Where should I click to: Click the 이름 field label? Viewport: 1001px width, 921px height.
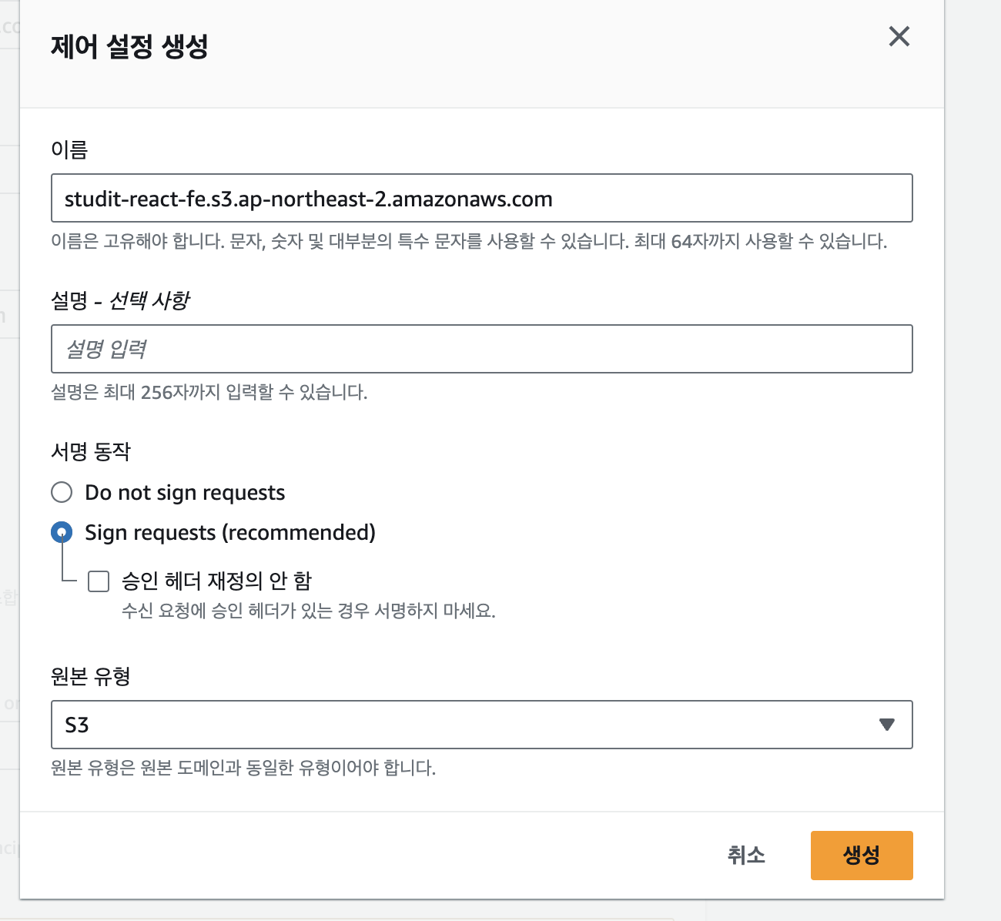(69, 149)
